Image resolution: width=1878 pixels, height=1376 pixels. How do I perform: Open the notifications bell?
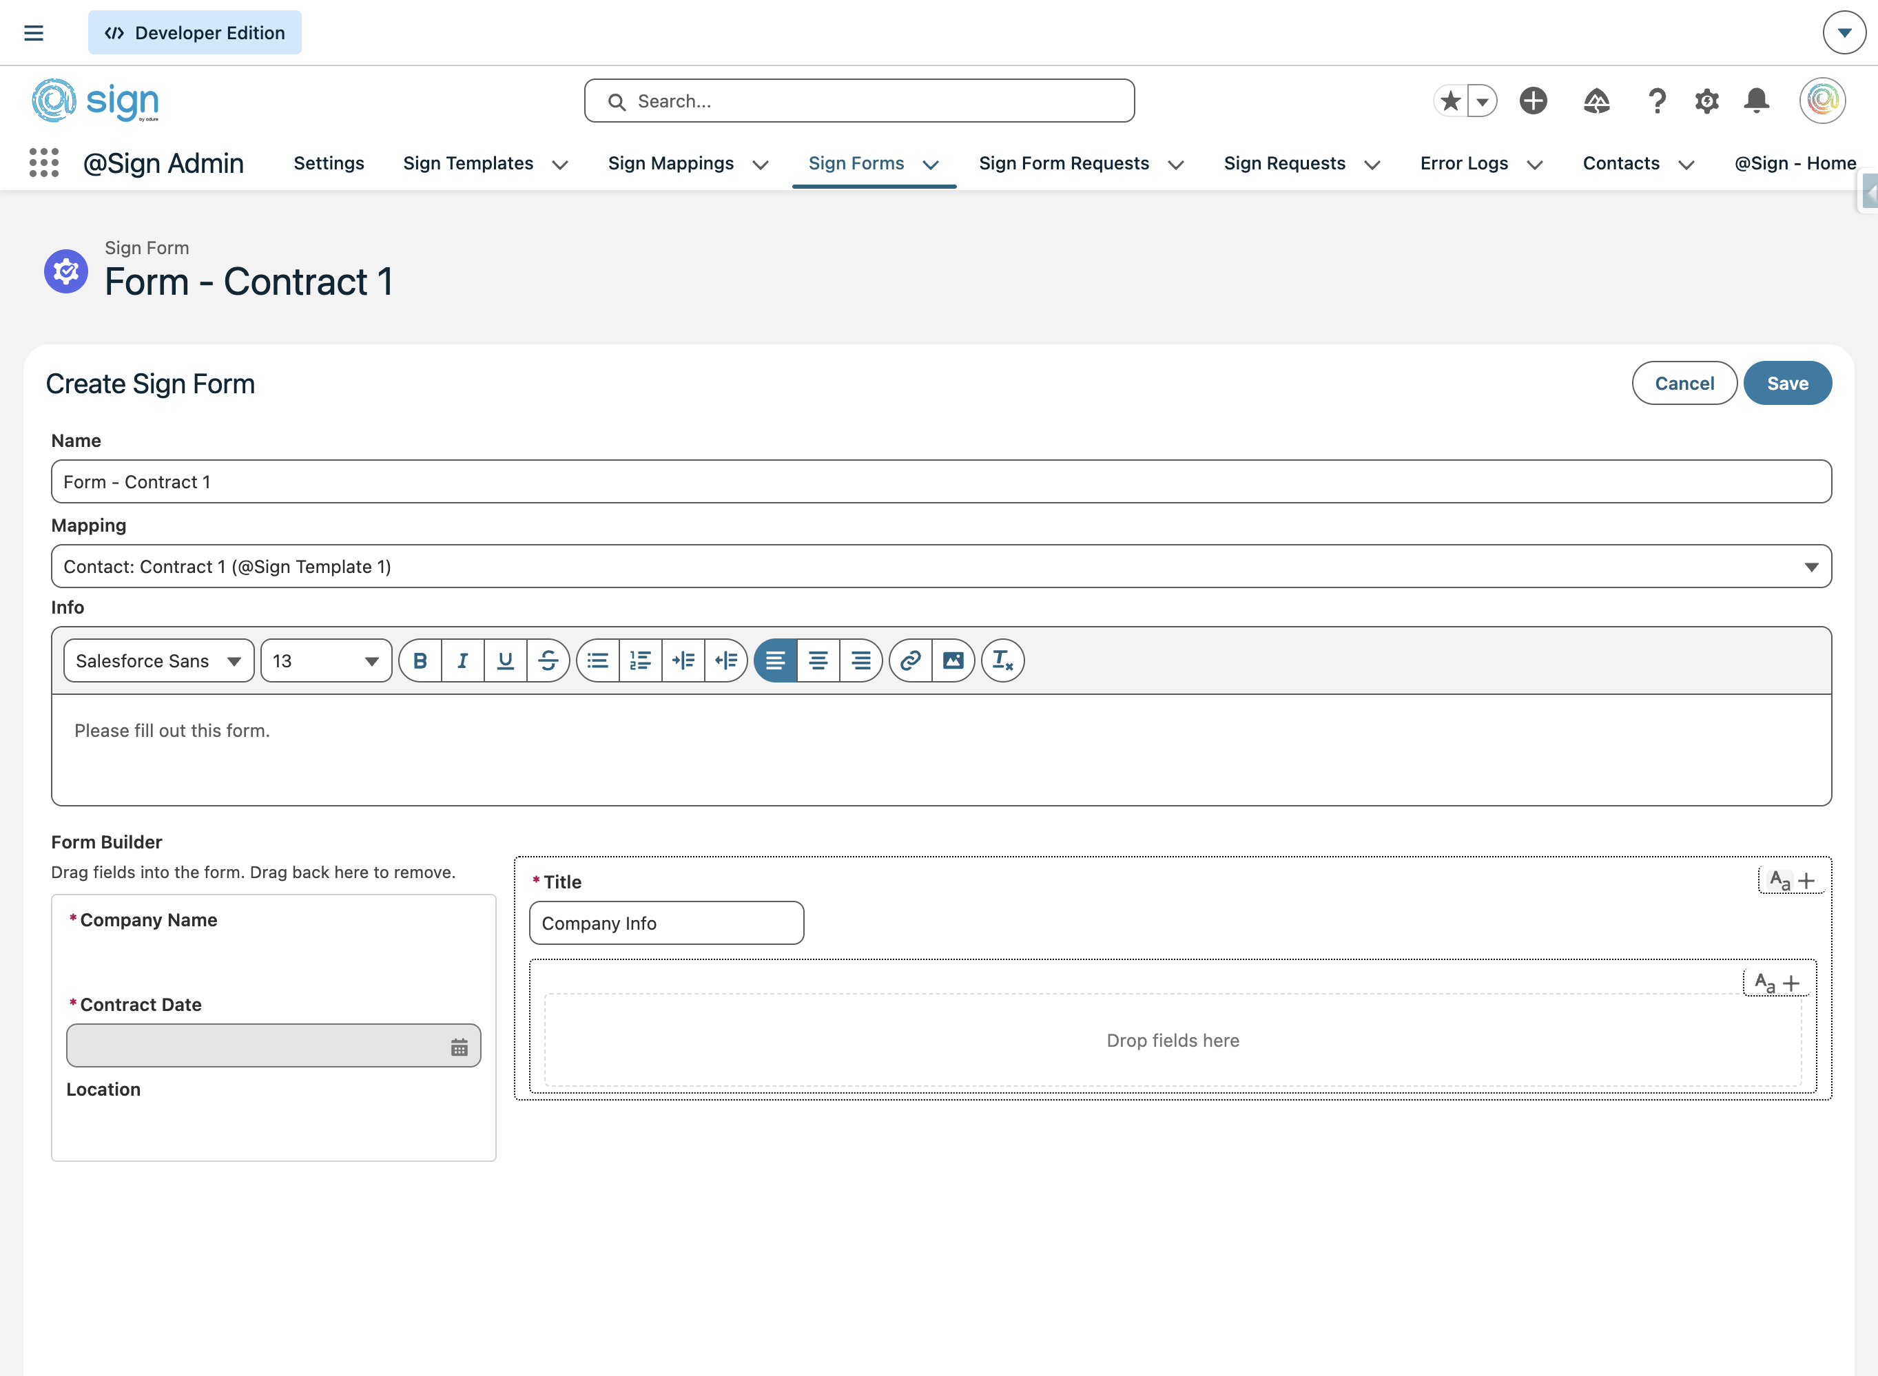(x=1756, y=101)
